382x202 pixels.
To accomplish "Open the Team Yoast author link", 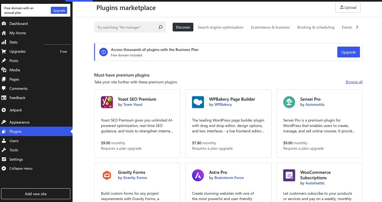I will point(133,104).
